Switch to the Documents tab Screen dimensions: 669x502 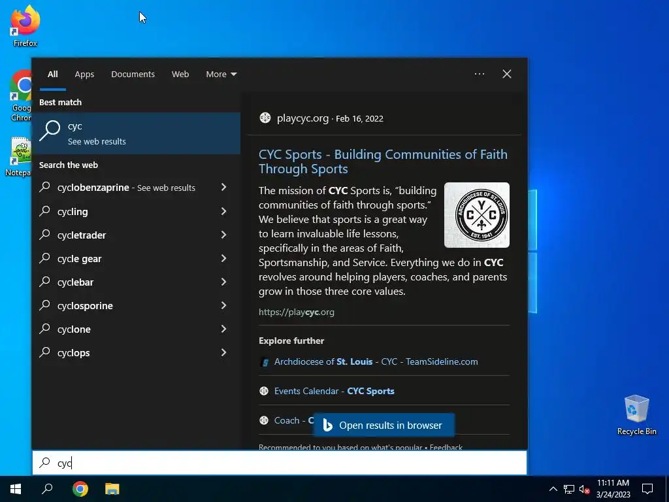click(133, 75)
